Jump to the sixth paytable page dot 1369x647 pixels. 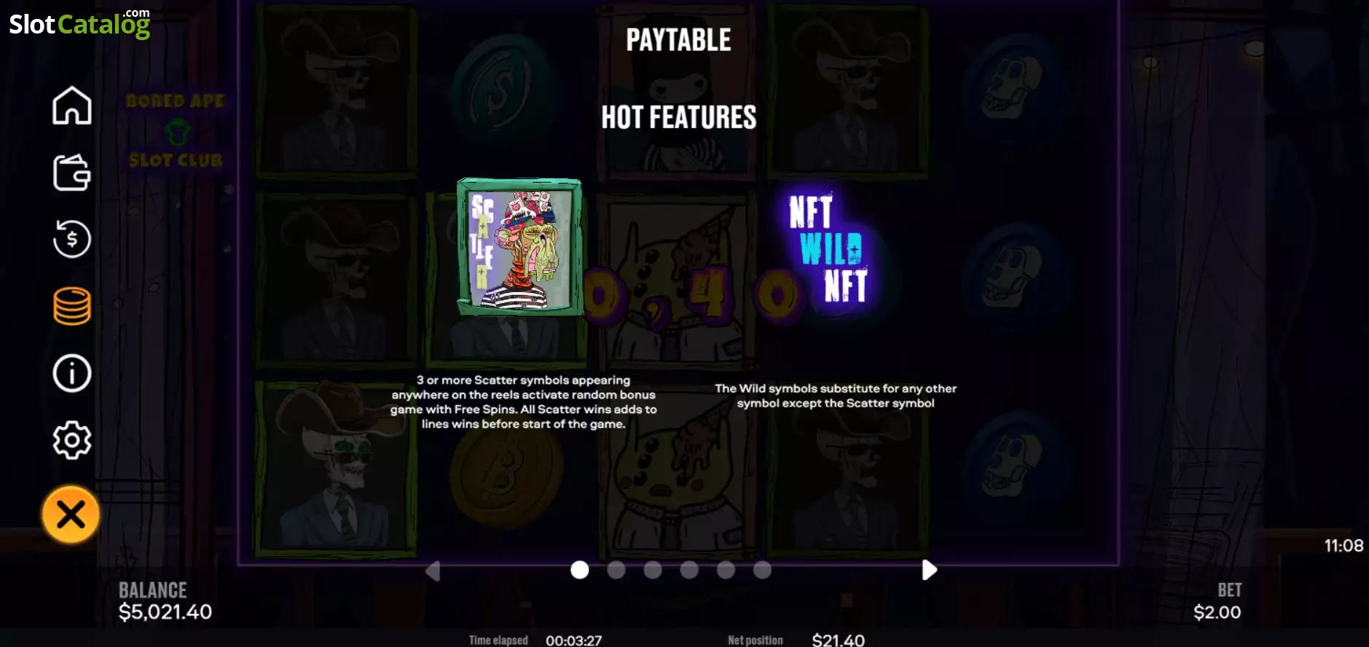[762, 570]
